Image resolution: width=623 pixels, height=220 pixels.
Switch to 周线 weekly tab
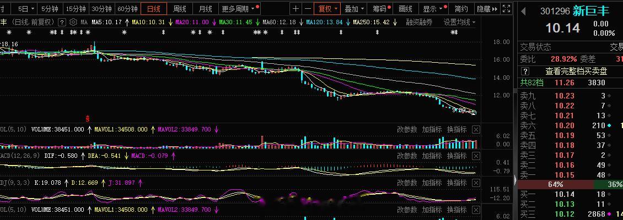180,9
